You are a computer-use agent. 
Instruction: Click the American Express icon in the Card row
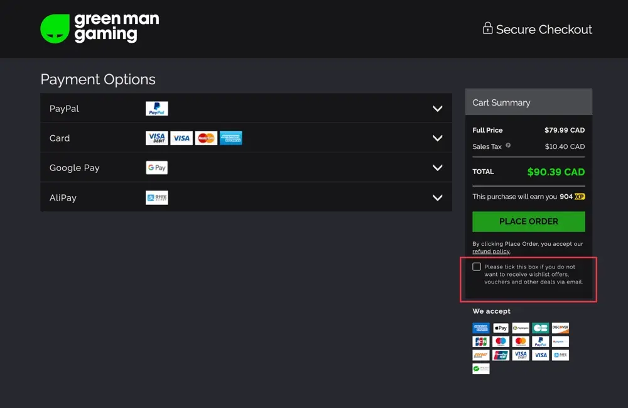coord(231,138)
